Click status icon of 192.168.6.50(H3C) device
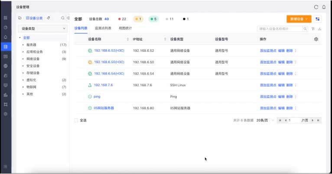The width and height of the screenshot is (332, 174). (x=90, y=62)
